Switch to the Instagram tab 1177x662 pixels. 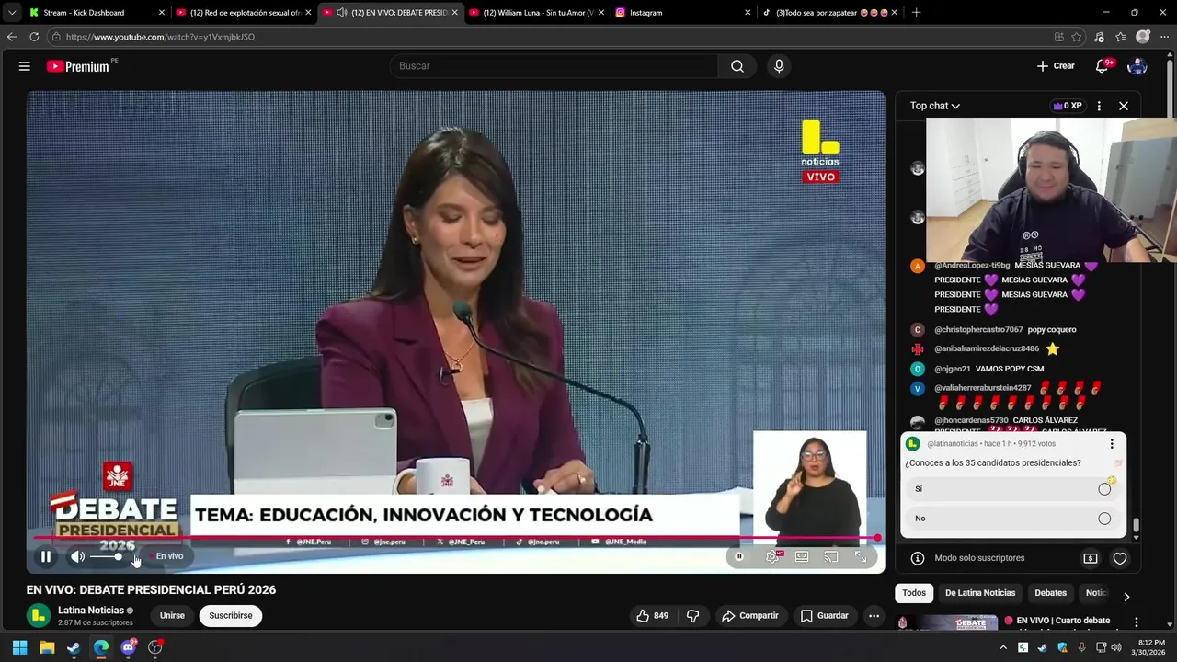682,13
